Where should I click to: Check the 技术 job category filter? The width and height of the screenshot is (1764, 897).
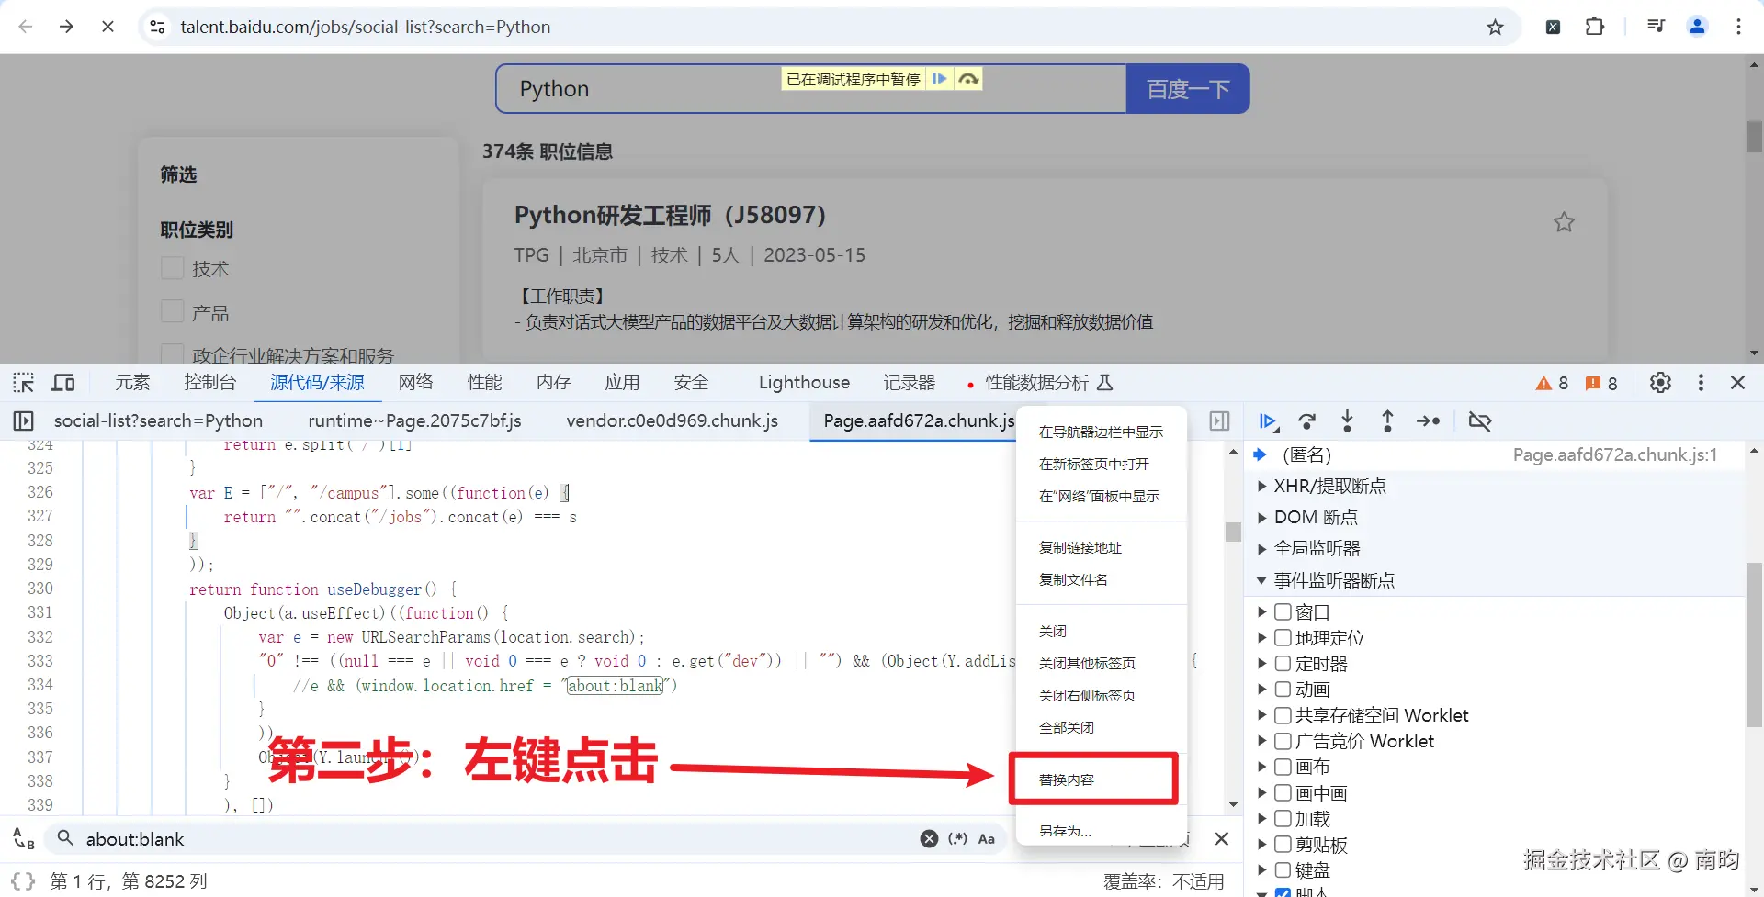[x=172, y=268]
